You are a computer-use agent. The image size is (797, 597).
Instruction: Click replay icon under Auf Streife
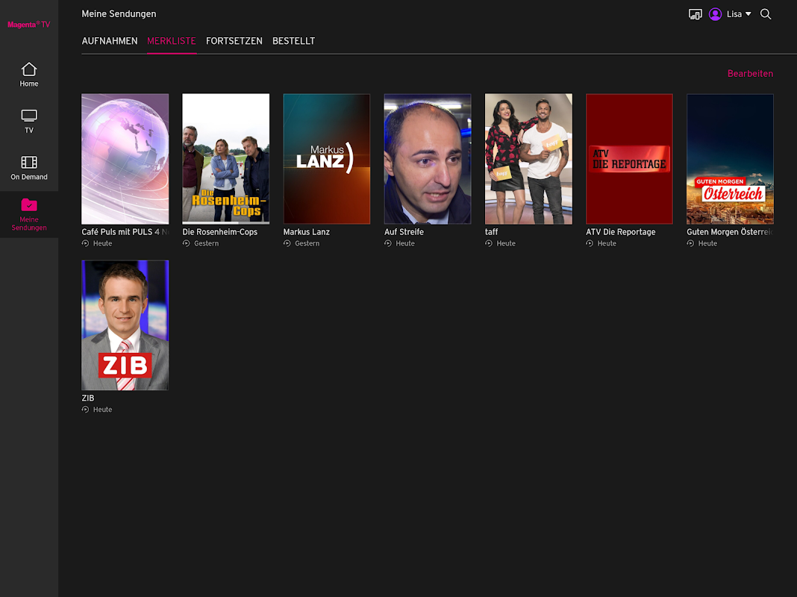coord(388,243)
